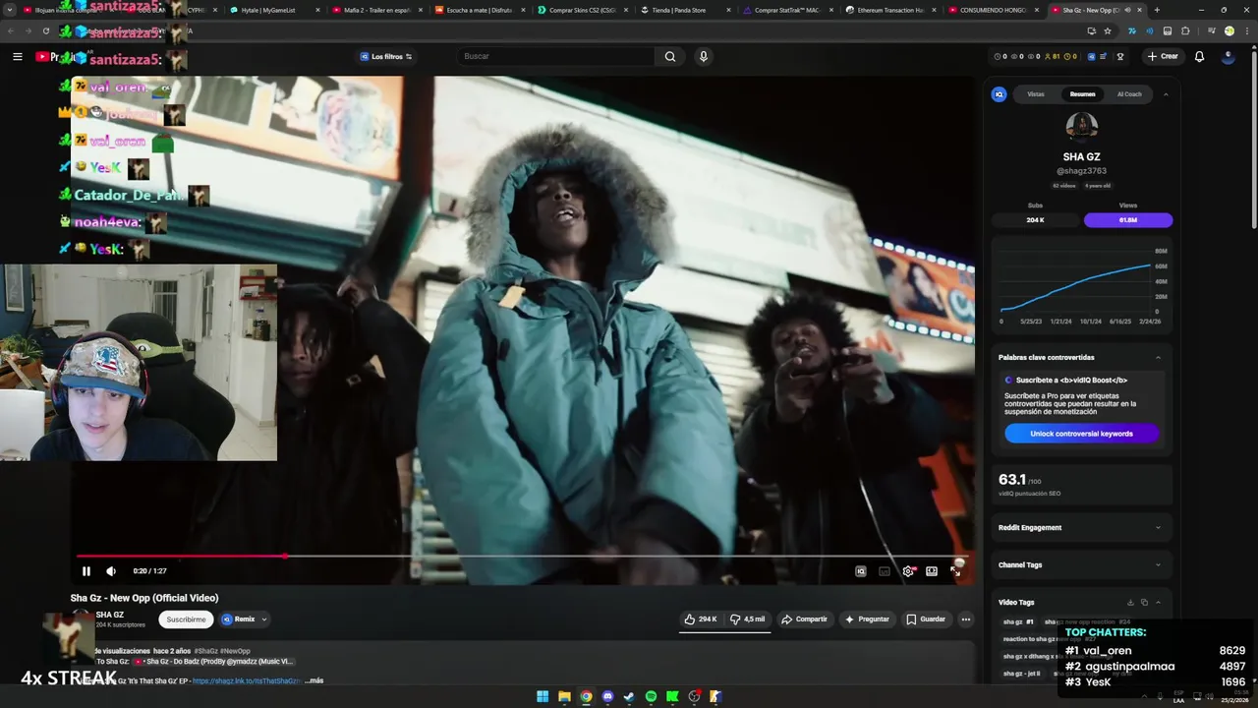Image resolution: width=1258 pixels, height=708 pixels.
Task: Start voice search with the microphone
Action: coord(703,56)
